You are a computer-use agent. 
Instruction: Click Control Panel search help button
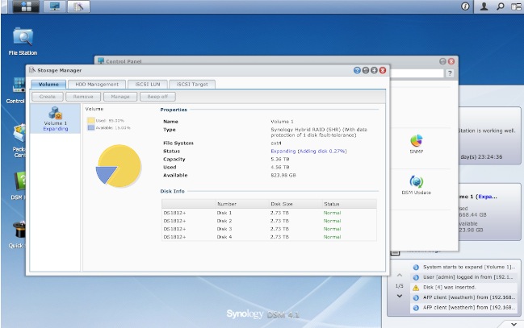point(450,73)
